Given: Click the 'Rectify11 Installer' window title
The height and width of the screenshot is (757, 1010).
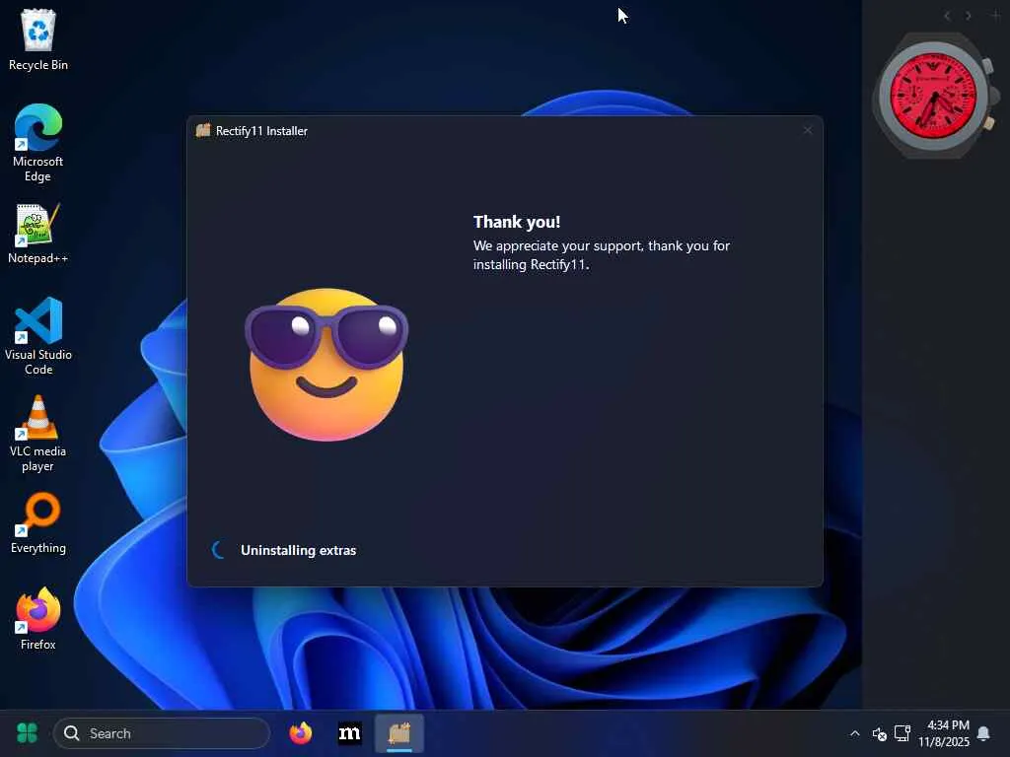Looking at the screenshot, I should click(261, 131).
